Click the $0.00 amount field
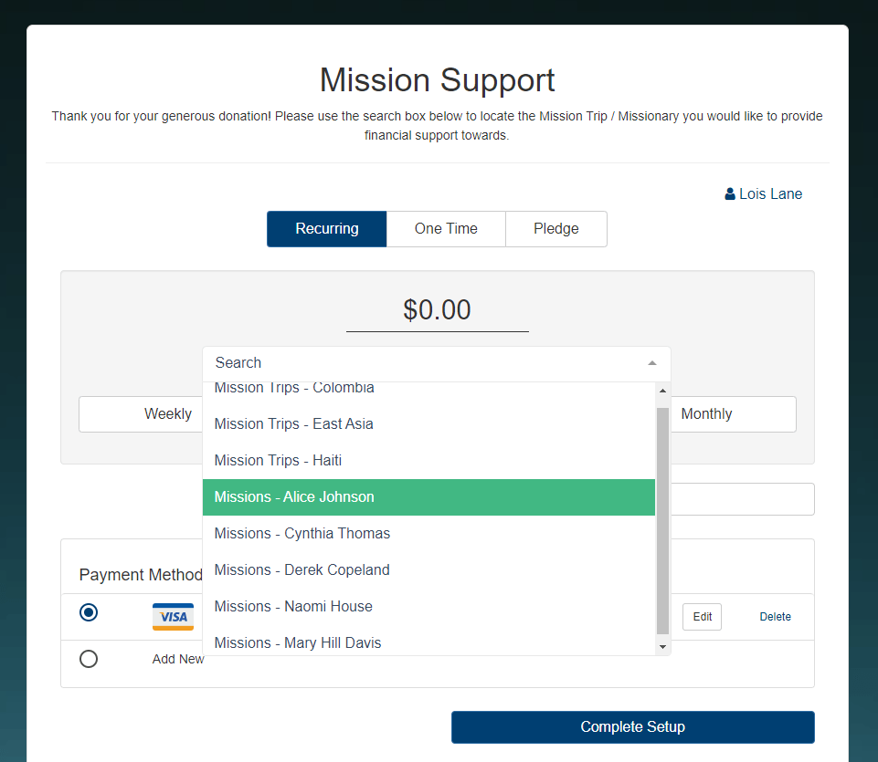Image resolution: width=878 pixels, height=762 pixels. coord(438,310)
